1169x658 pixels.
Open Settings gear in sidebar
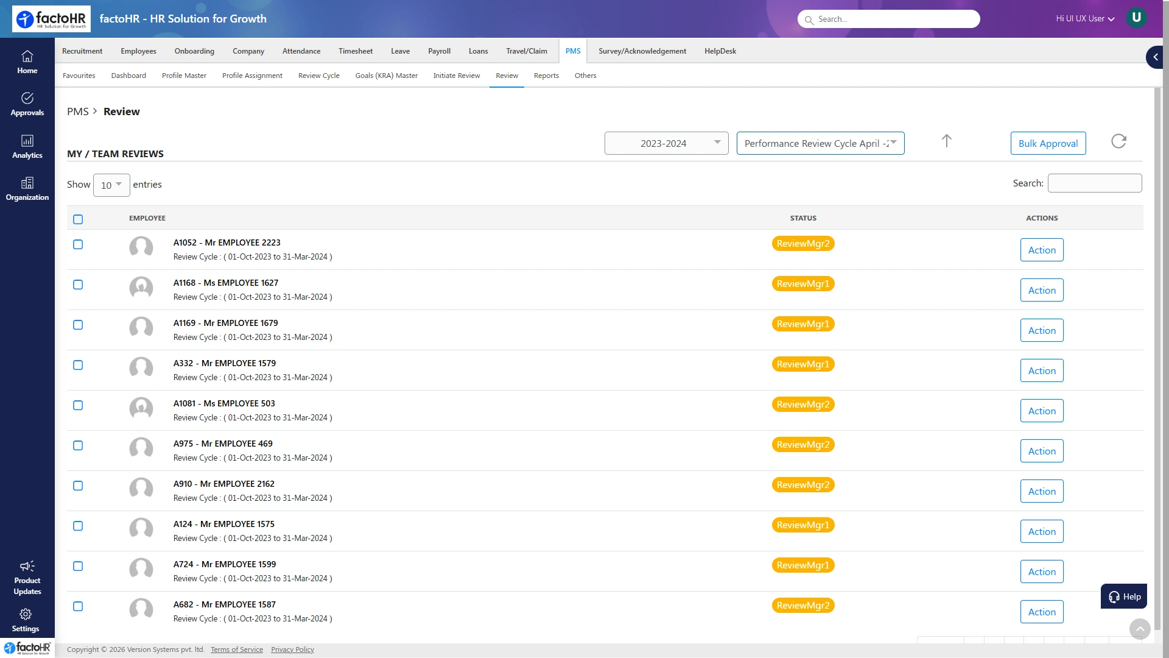click(26, 614)
